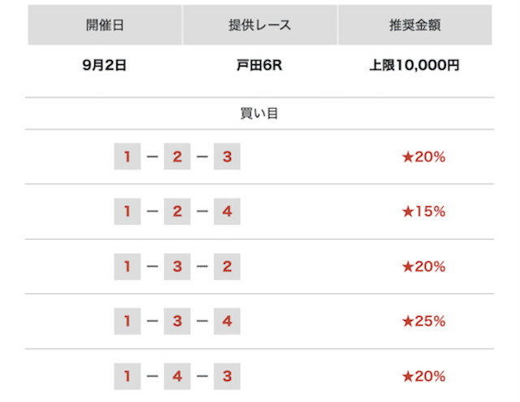This screenshot has width=520, height=402.
Task: Select the 戸田6R race value
Action: (x=260, y=67)
